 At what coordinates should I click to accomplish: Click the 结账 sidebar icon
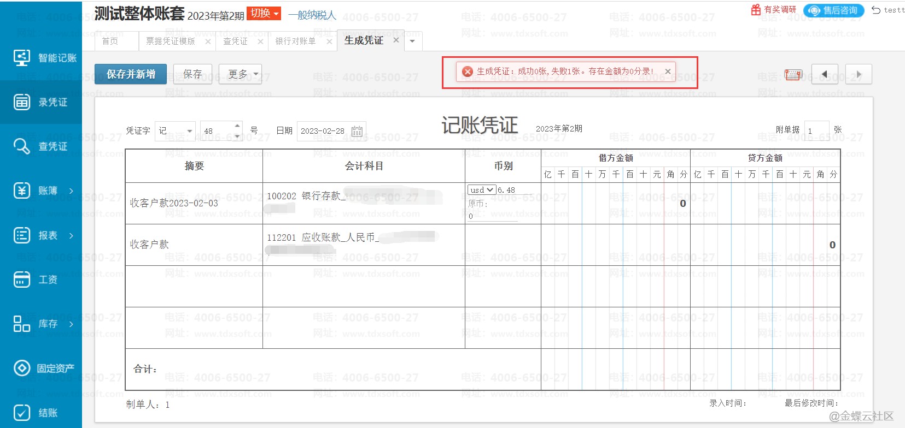22,413
